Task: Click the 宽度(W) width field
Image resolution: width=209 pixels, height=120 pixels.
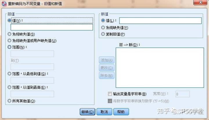Action: click(183, 94)
